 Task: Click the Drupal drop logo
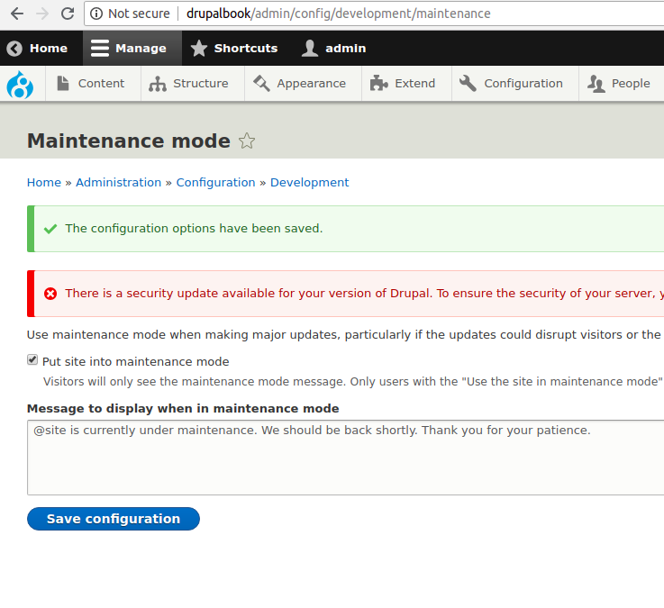pyautogui.click(x=20, y=85)
